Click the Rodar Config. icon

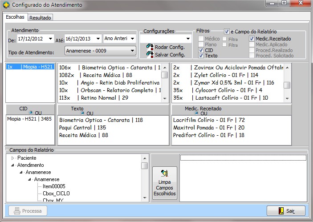point(150,48)
